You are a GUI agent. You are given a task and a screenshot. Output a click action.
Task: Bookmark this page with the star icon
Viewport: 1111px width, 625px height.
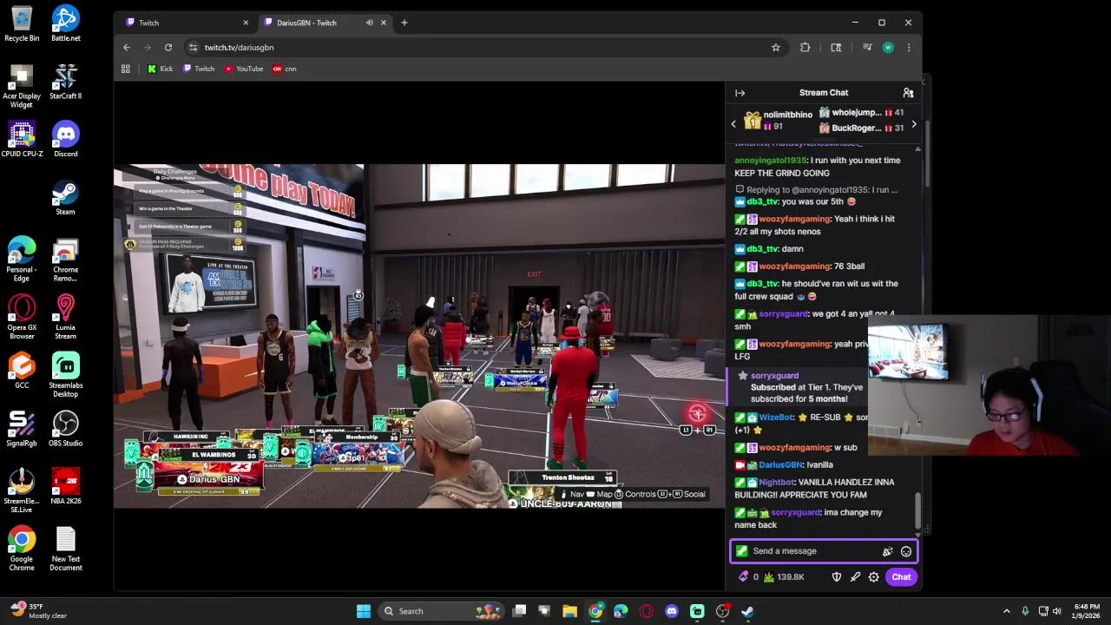pos(776,47)
